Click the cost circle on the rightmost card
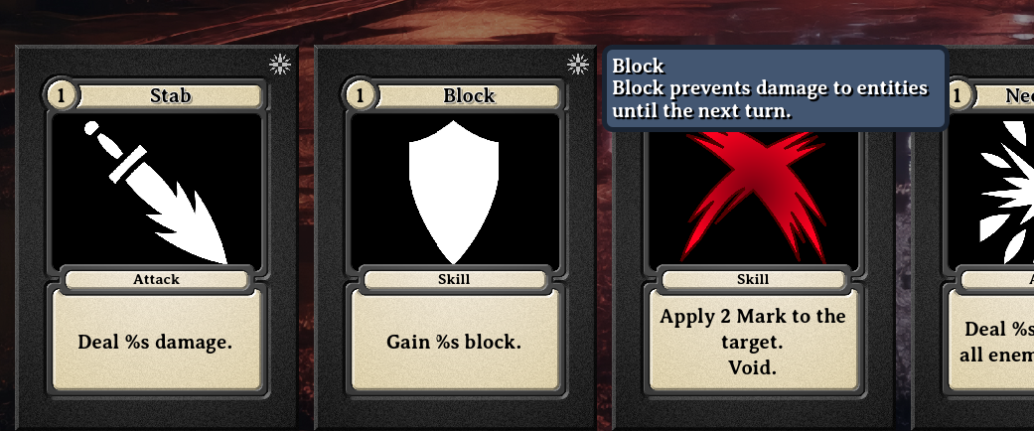Screen dimensions: 1034x431 pyautogui.click(x=958, y=95)
